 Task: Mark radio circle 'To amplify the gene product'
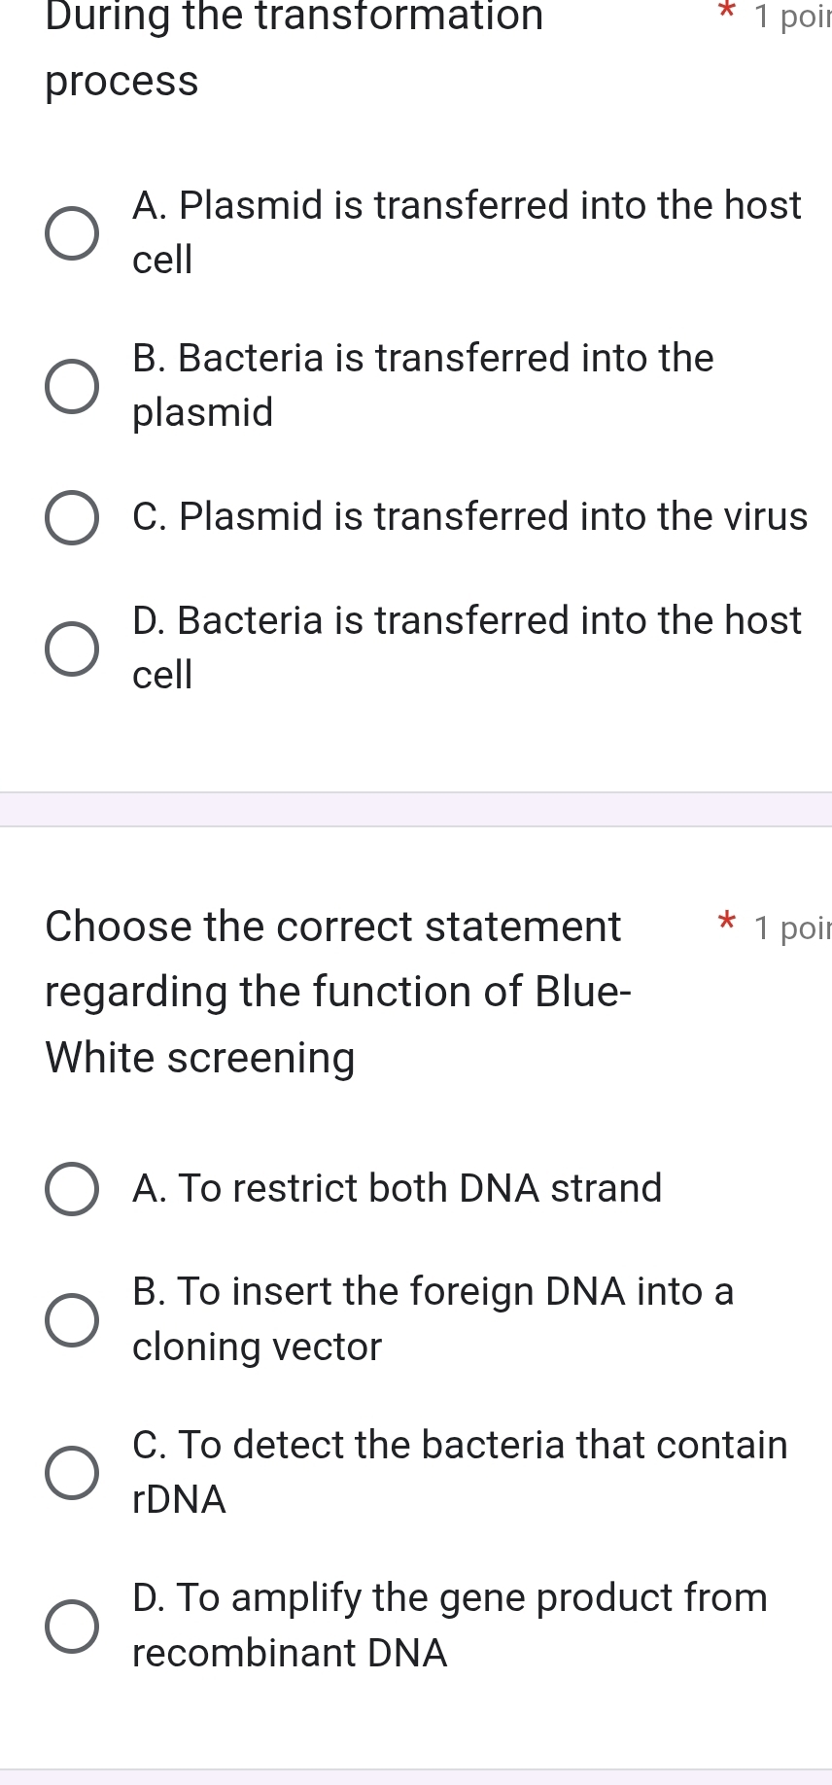(x=72, y=1626)
